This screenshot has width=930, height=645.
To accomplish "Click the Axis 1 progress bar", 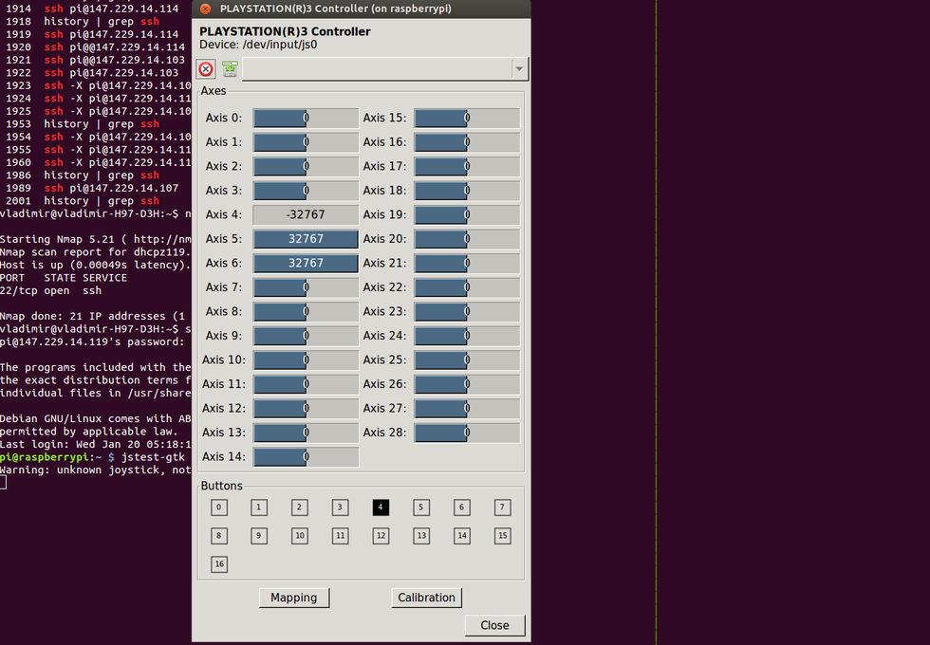I will [306, 142].
